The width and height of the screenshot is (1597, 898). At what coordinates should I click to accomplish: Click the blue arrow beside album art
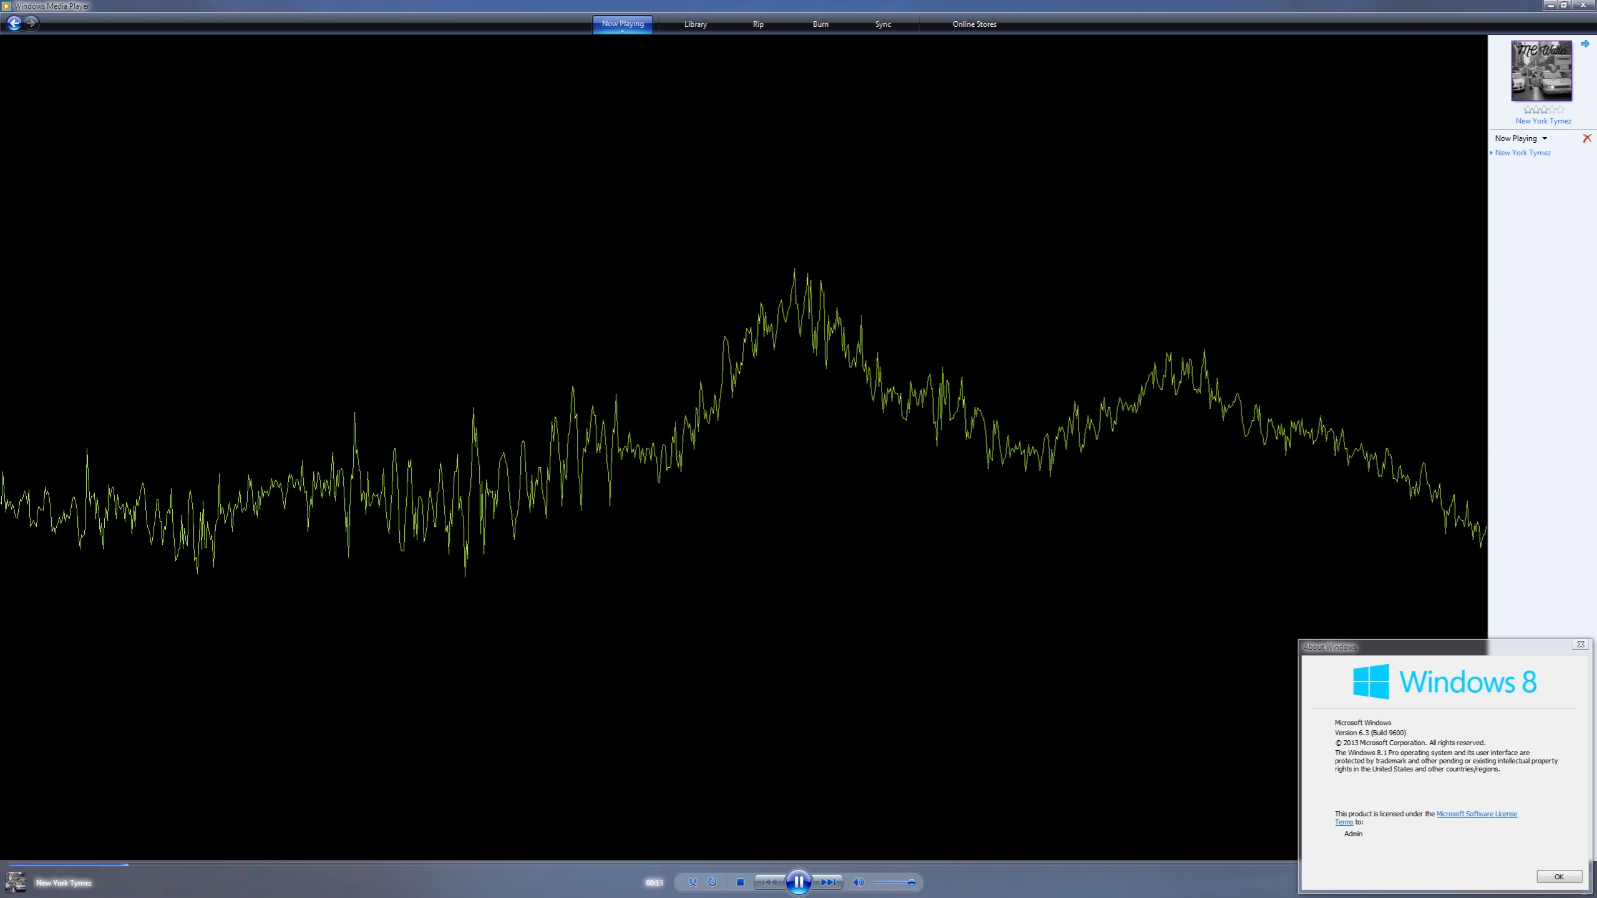pyautogui.click(x=1585, y=44)
